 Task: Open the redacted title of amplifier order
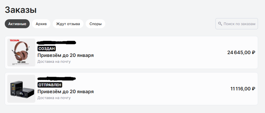click(57, 78)
